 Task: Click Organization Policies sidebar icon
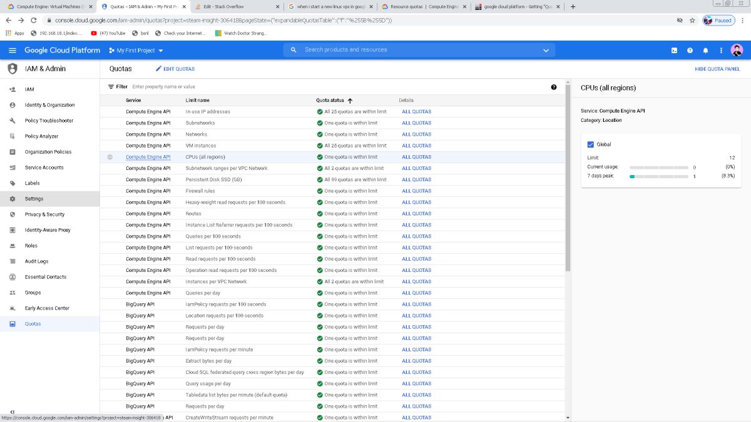click(x=13, y=152)
